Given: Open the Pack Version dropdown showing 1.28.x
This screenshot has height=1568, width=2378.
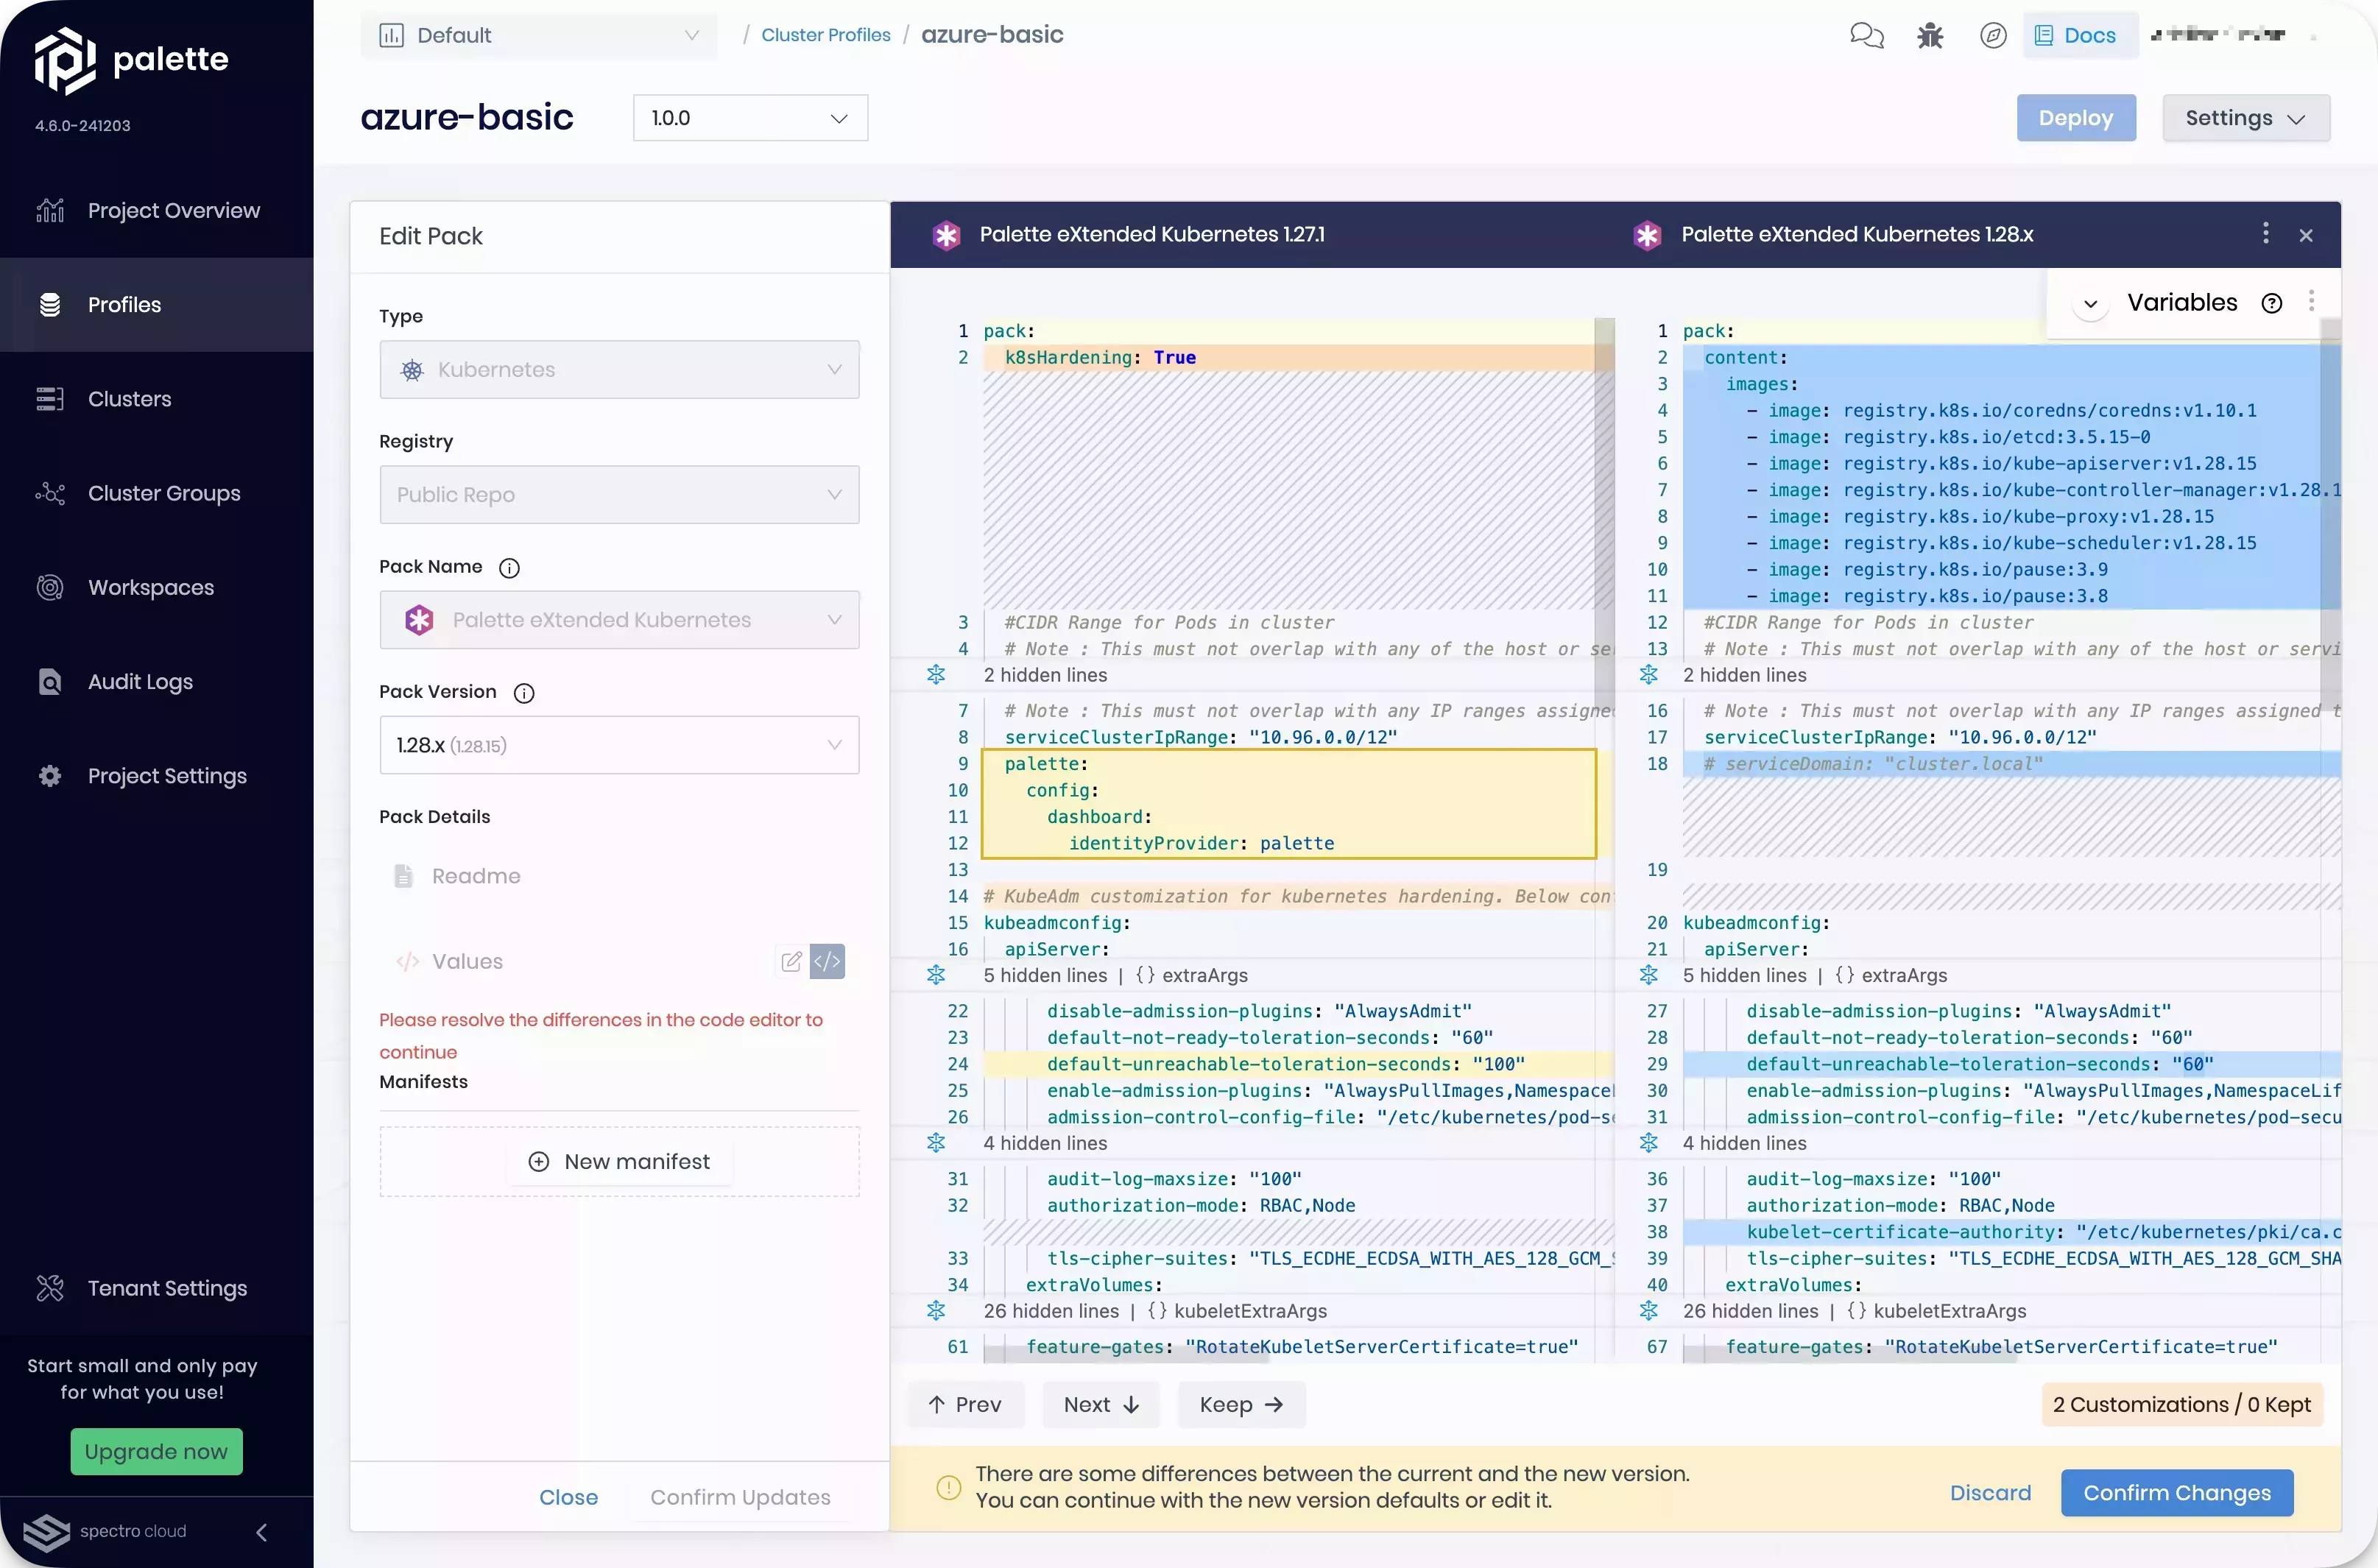Looking at the screenshot, I should [619, 745].
